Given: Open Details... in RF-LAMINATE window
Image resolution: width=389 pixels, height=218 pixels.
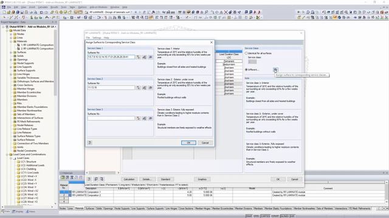Looking at the screenshot, I should pos(147,179).
